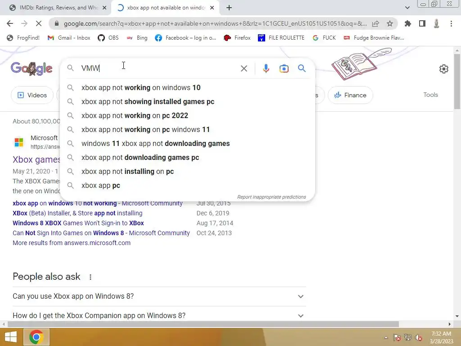Open 'xbox app on windows 10 not working' link
Screen dimensions: 461x346
[98, 203]
